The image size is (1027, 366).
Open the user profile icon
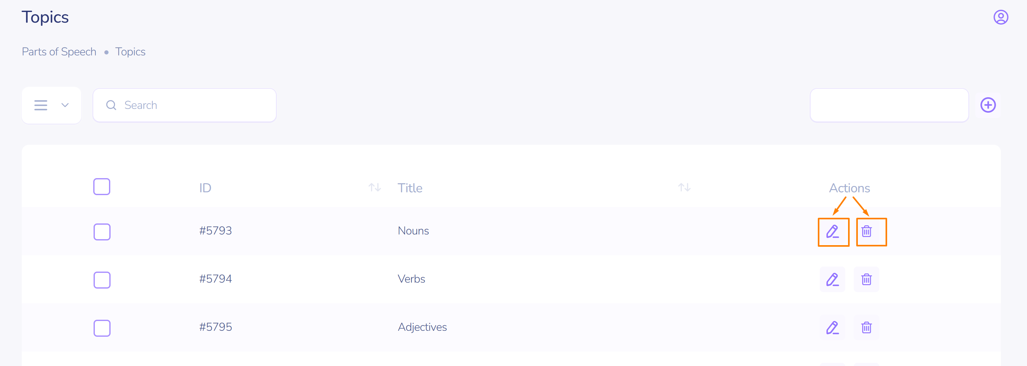point(1000,18)
